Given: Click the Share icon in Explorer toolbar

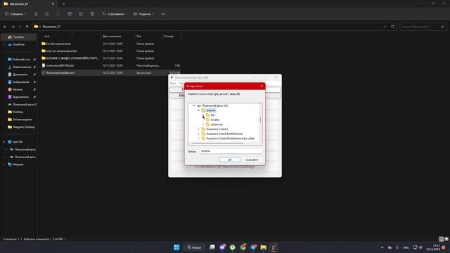Looking at the screenshot, I should [x=81, y=14].
